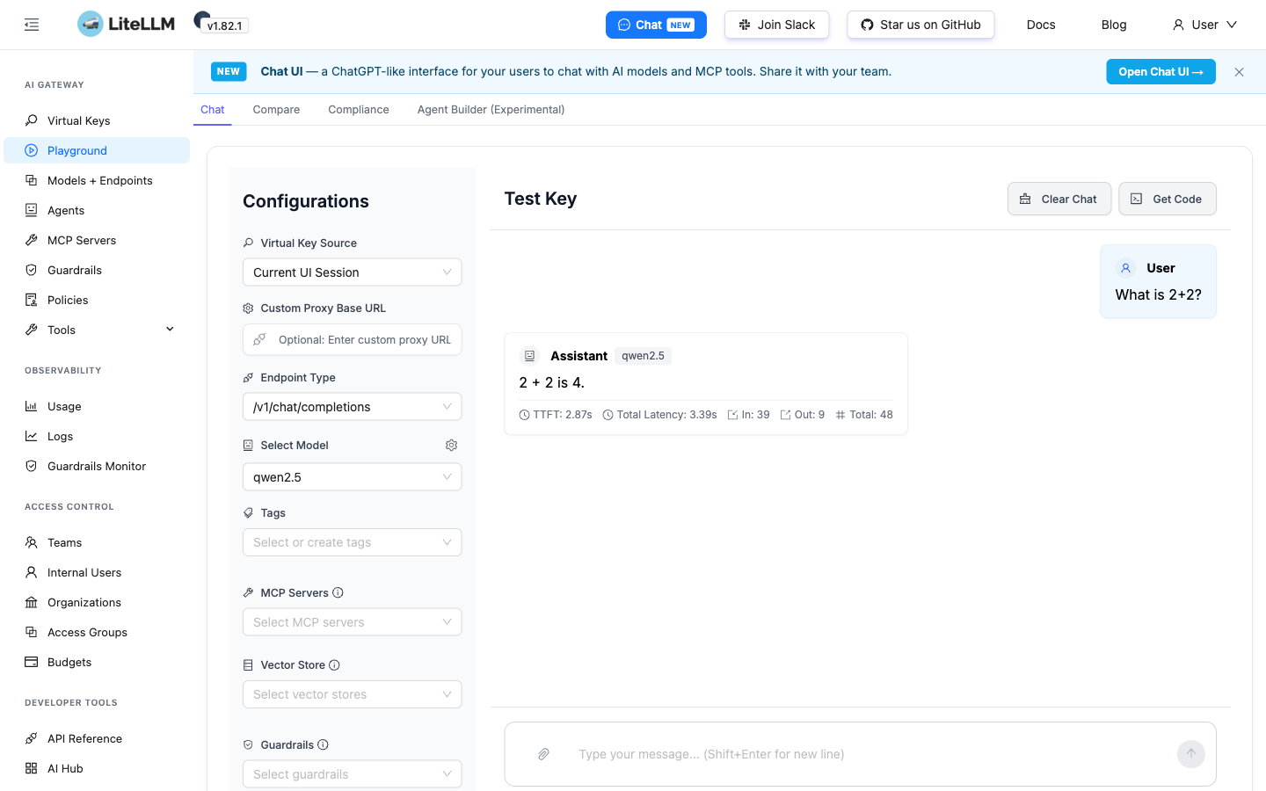Open Select Model dropdown showing qwen2.5
1266x791 pixels.
(352, 477)
